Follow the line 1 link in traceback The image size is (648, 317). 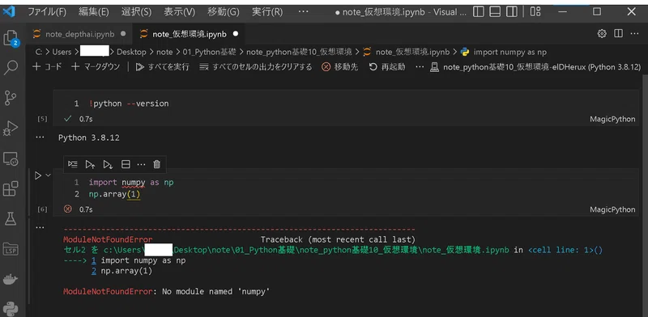(x=94, y=260)
